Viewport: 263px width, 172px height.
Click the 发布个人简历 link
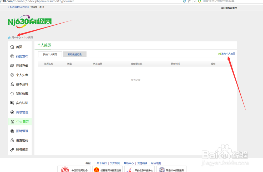click(x=227, y=53)
